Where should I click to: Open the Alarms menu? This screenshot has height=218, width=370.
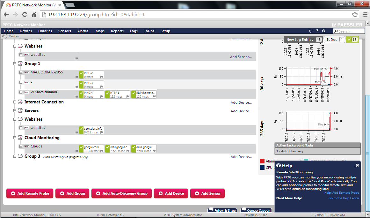83,31
